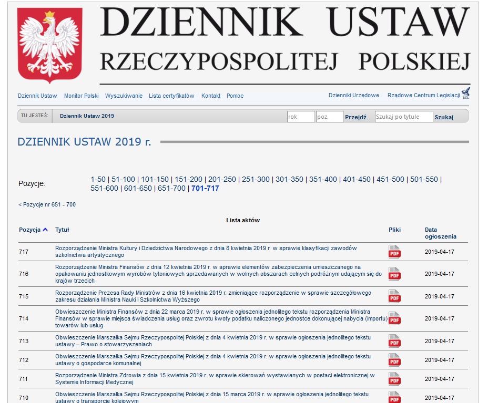Click the Polish eagle coat of arms logo

tap(50, 45)
